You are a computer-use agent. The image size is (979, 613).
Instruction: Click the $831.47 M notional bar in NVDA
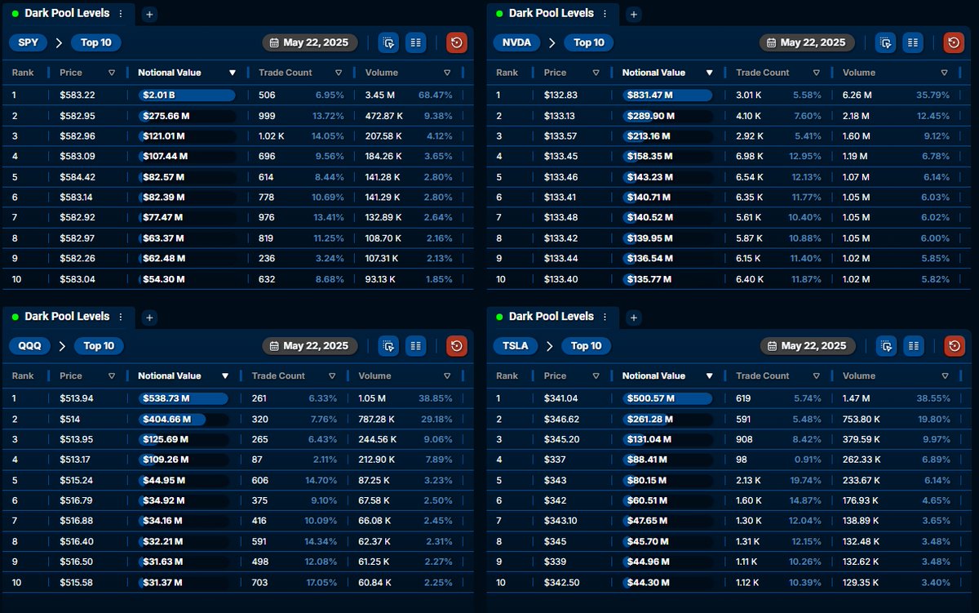[x=668, y=96]
